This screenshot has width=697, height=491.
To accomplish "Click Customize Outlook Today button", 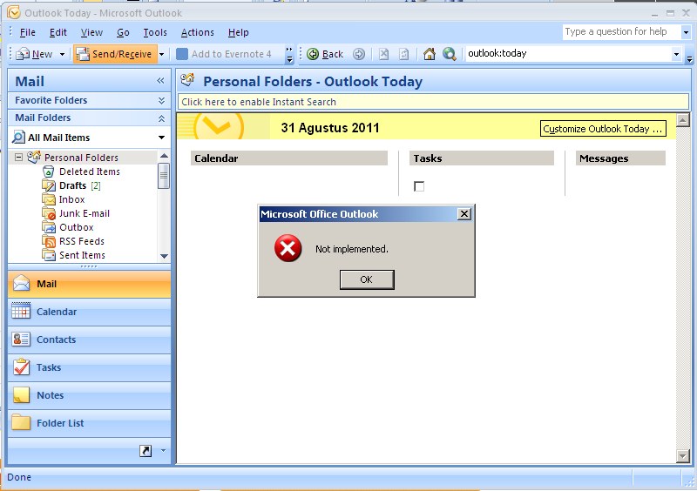I will coord(603,129).
